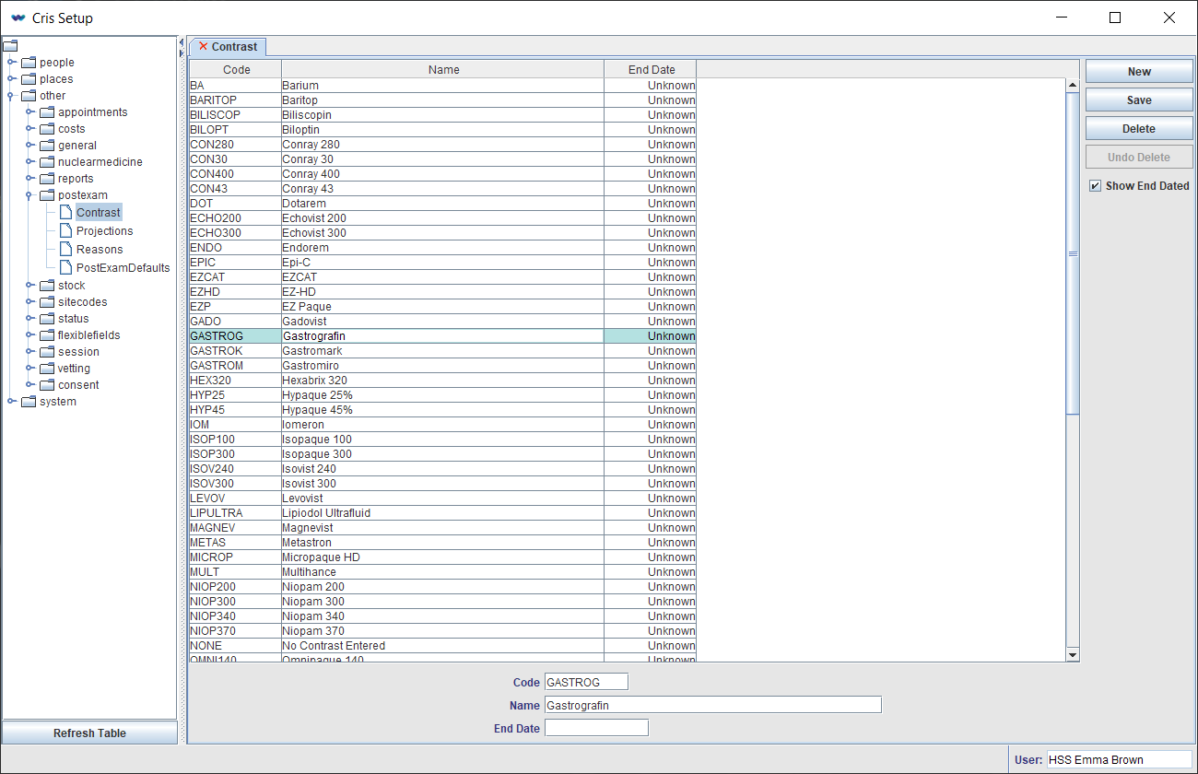Click the stock folder icon
Screen dimensions: 1198x774
pyautogui.click(x=47, y=286)
